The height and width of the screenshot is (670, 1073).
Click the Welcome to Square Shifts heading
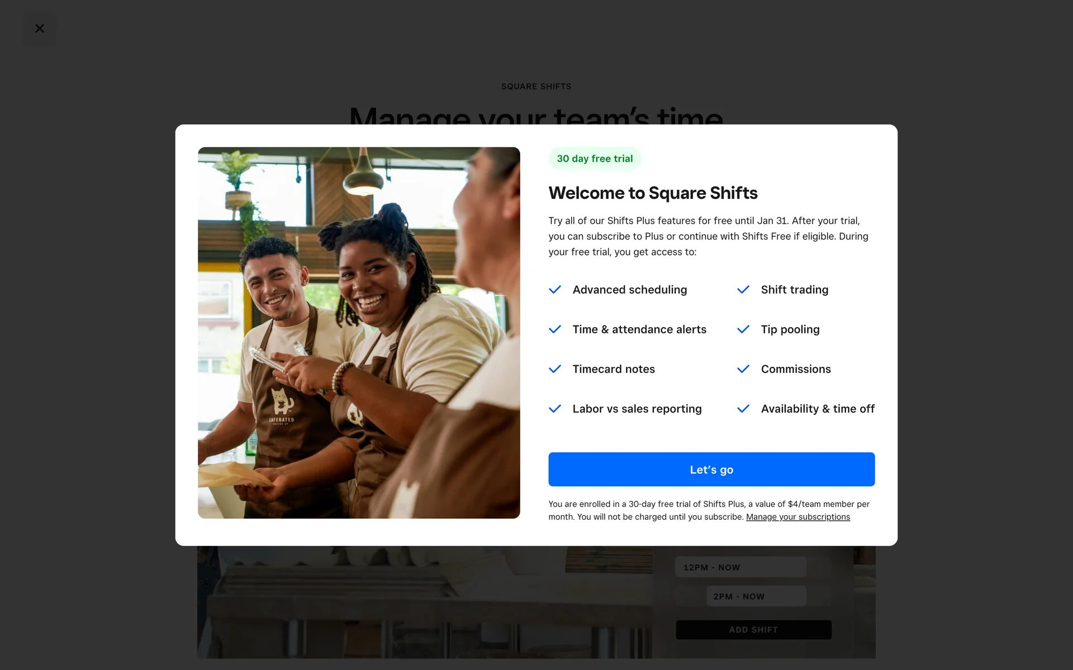pyautogui.click(x=653, y=193)
